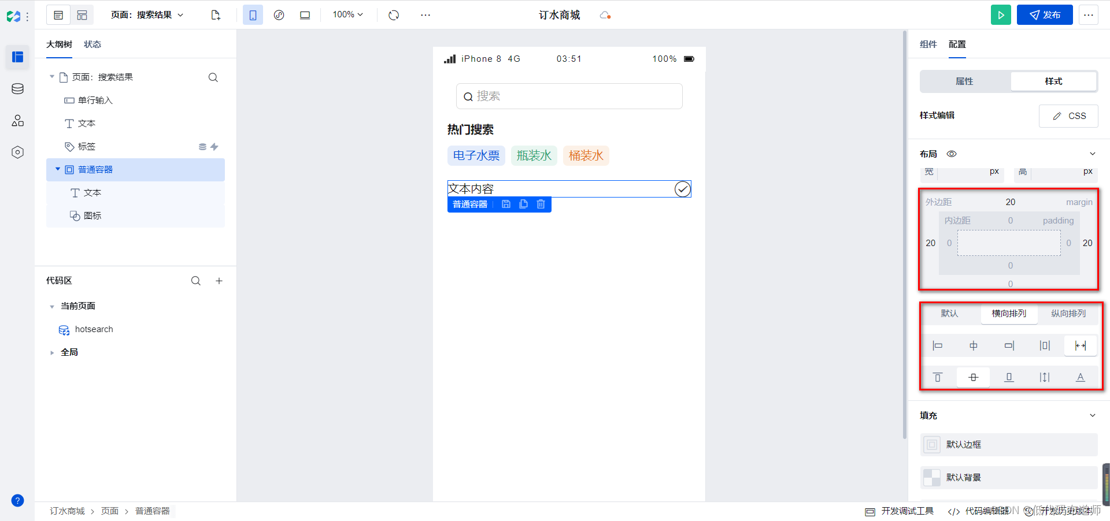Viewport: 1110px width, 521px height.
Task: Open the top-right more menu
Action: (x=1089, y=15)
